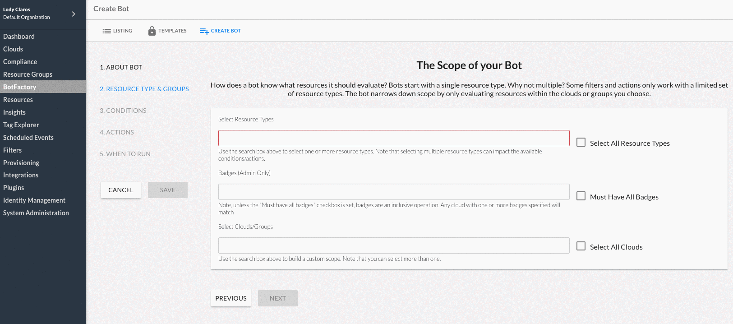The image size is (733, 324).
Task: Check Select All Resource Types
Action: click(581, 142)
